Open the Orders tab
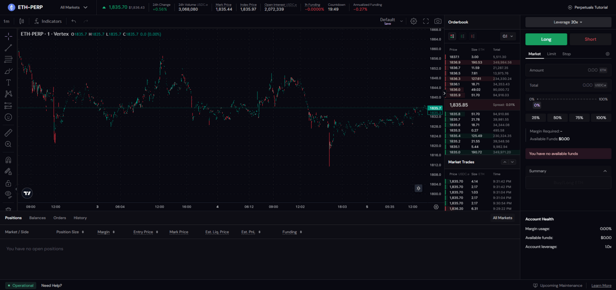This screenshot has height=290, width=616. [x=60, y=218]
